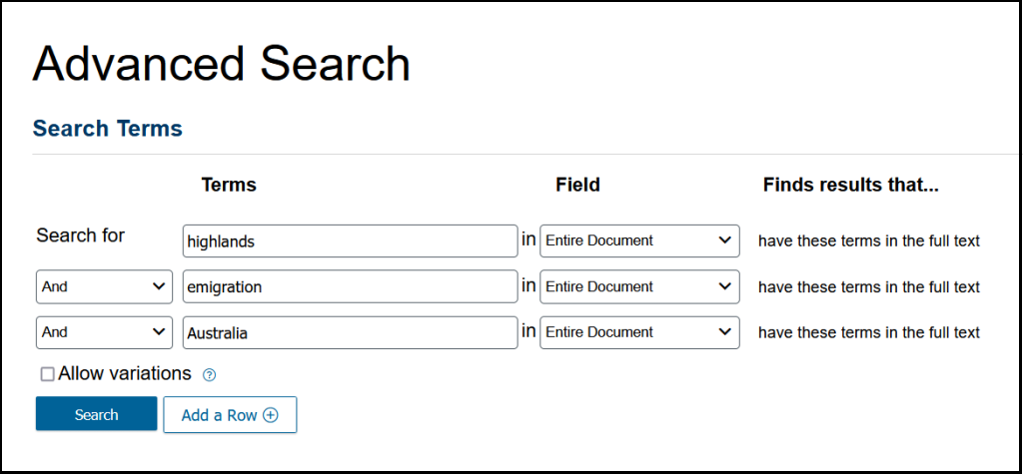The image size is (1023, 475).
Task: Focus the input field containing 'highlands'
Action: pyautogui.click(x=350, y=241)
